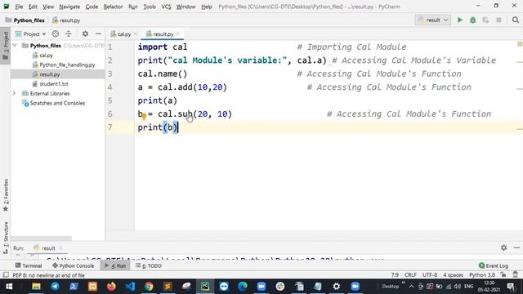Open Microsoft Edge from taskbar
Viewport: 523px width, 294px height.
coord(243,286)
